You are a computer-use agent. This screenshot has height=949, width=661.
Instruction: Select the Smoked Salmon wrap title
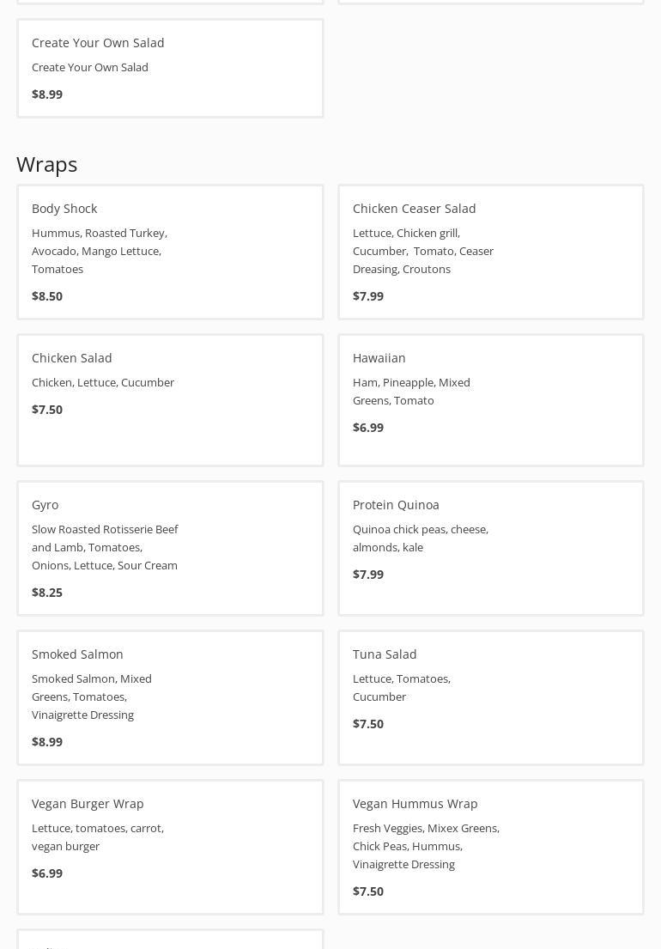point(77,654)
